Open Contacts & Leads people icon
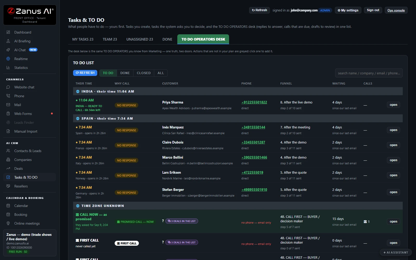This screenshot has height=260, width=416. 8,151
